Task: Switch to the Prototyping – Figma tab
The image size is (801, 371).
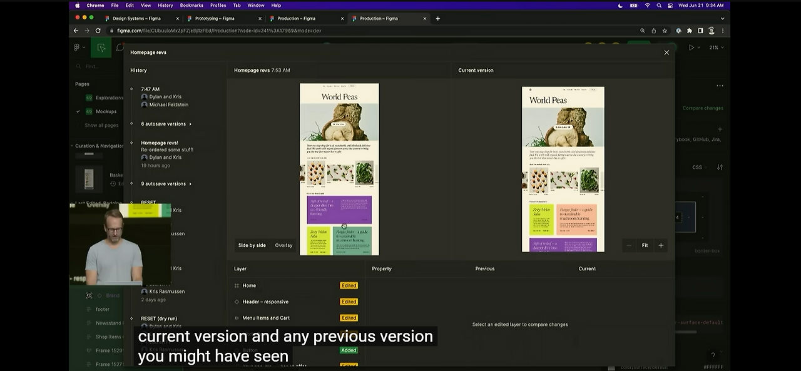Action: pyautogui.click(x=215, y=18)
